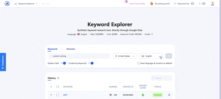Image resolution: width=221 pixels, height=99 pixels.
Task: Open the Guide info icon
Action: [x=152, y=34]
